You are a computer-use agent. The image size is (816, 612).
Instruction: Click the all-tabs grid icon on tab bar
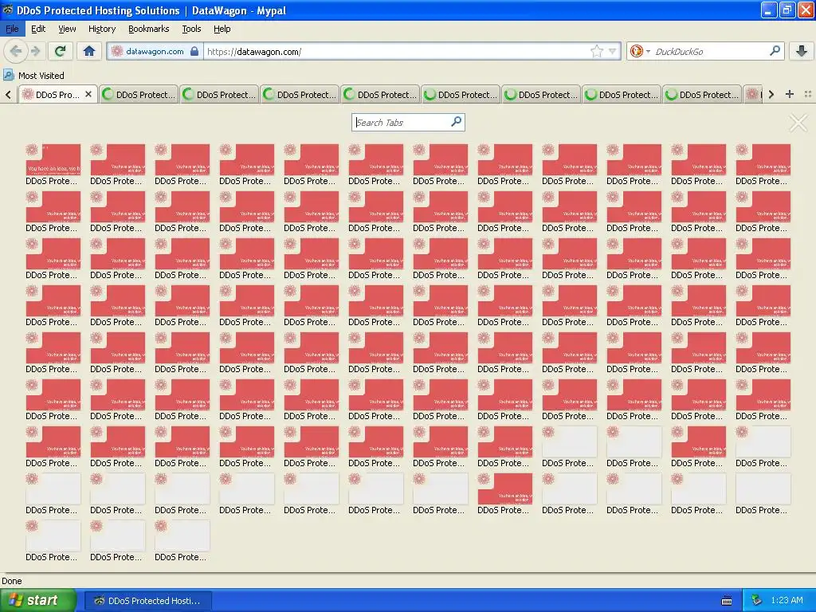click(x=808, y=94)
